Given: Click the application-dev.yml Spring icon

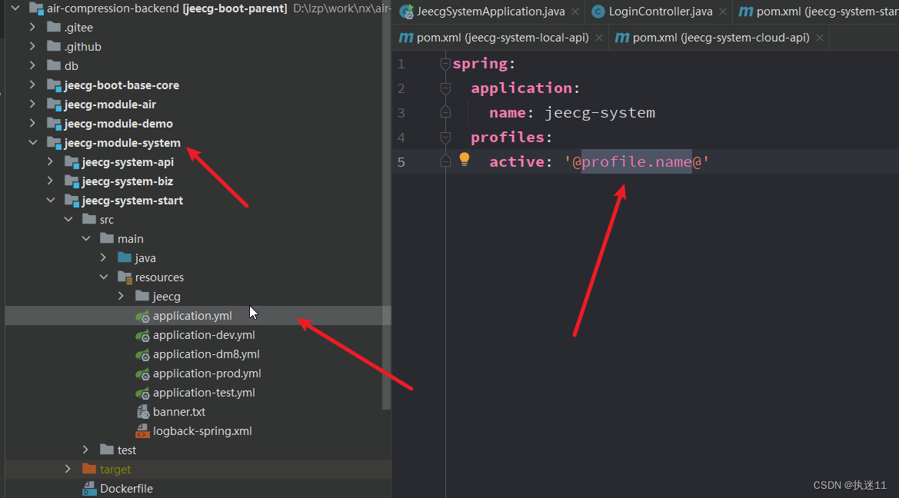Looking at the screenshot, I should pyautogui.click(x=142, y=335).
